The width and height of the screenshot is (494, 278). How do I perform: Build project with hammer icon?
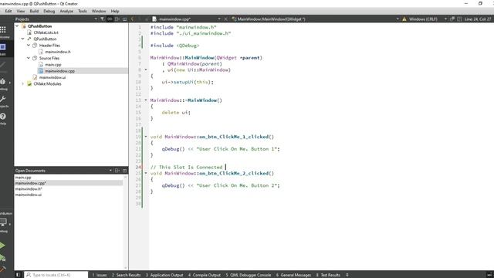2,269
